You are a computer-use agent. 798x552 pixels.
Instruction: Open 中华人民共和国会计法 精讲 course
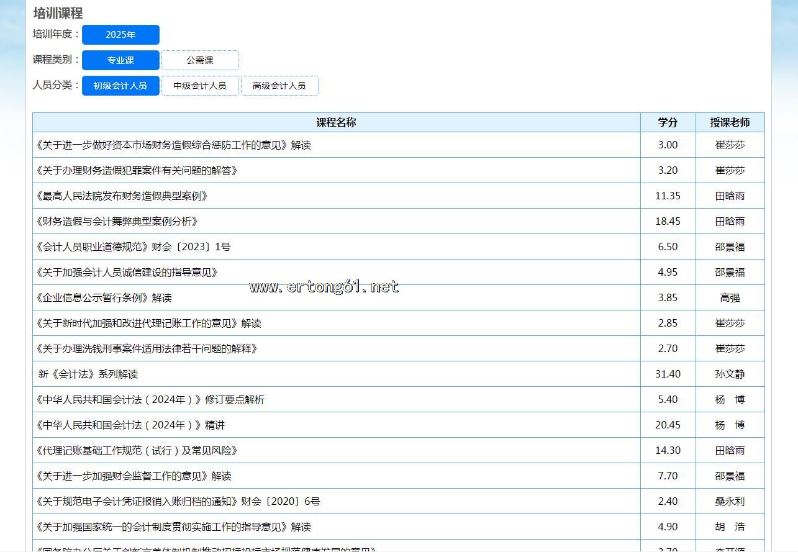130,425
